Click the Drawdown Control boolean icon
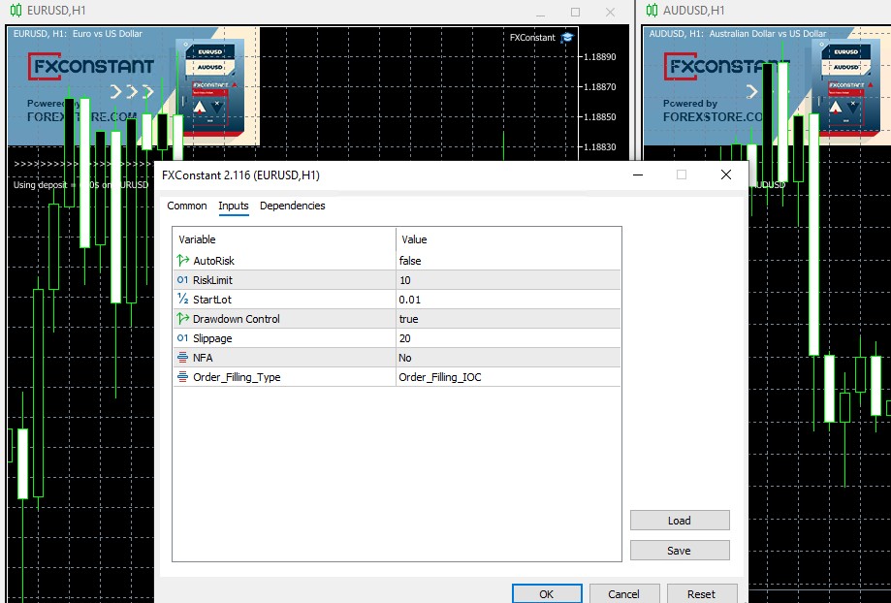This screenshot has width=891, height=603. click(183, 319)
